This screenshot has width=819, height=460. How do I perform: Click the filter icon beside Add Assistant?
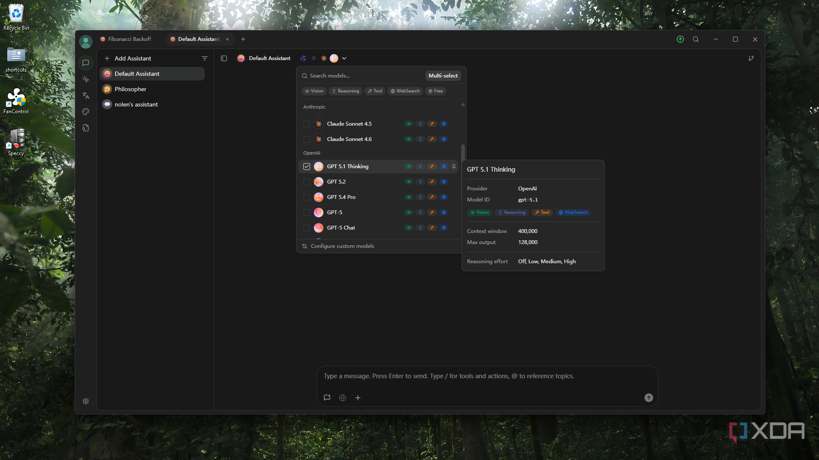click(x=205, y=58)
